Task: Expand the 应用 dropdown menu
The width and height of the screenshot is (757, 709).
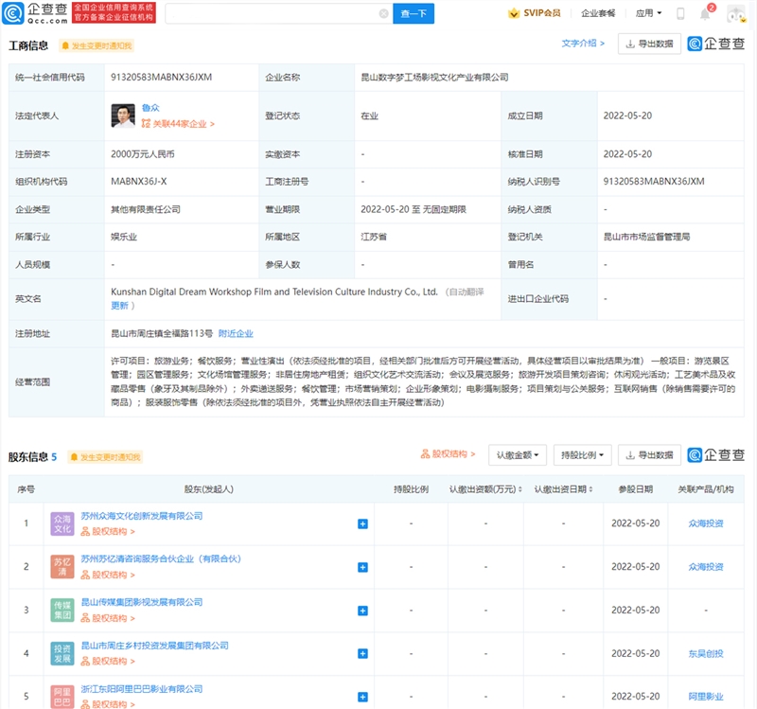Action: pos(648,13)
